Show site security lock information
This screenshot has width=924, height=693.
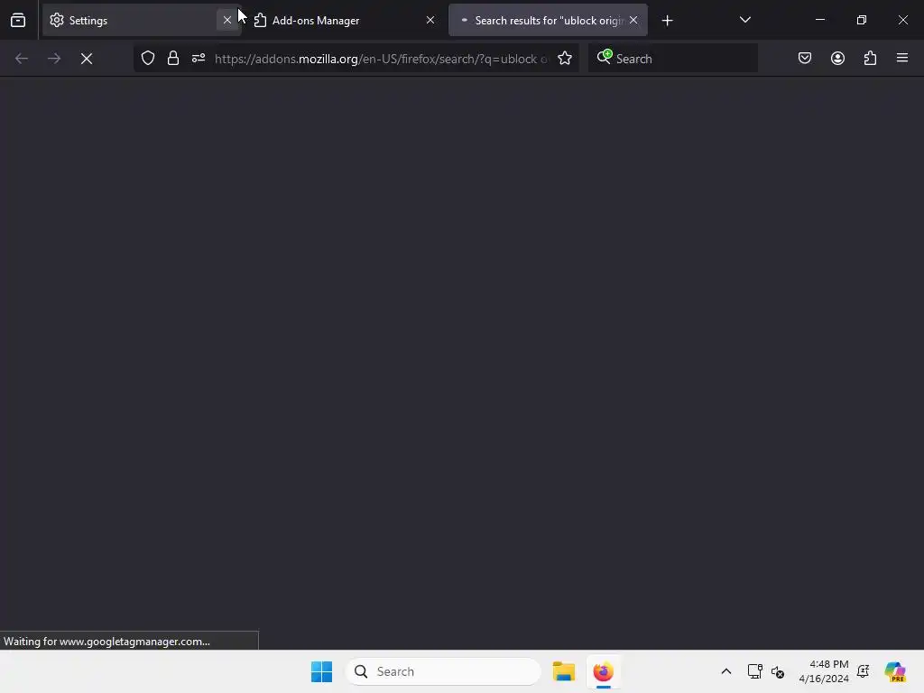[x=172, y=59]
